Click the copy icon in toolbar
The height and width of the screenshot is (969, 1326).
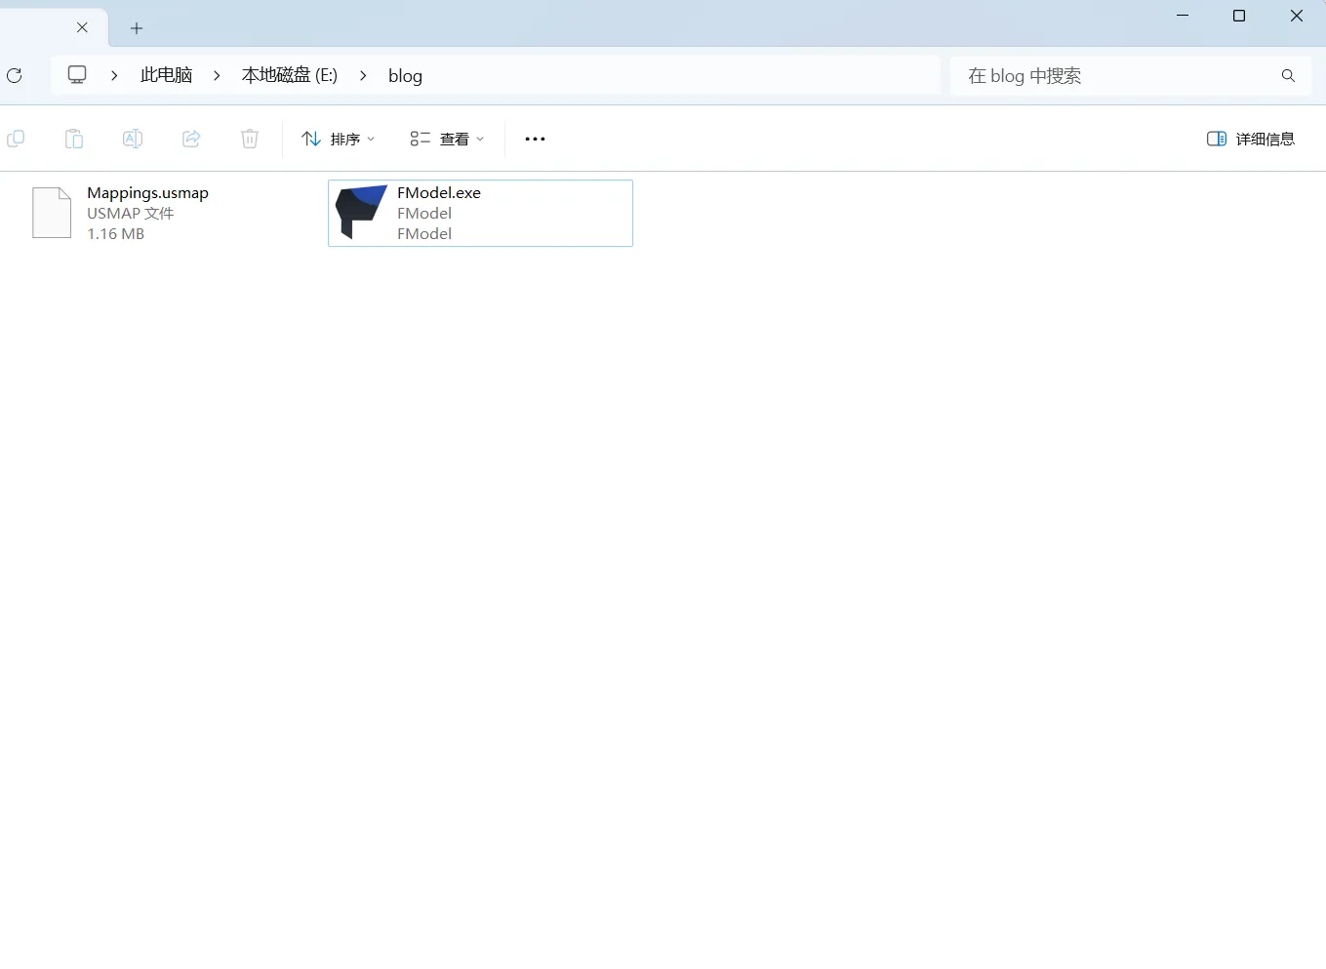[x=16, y=139]
